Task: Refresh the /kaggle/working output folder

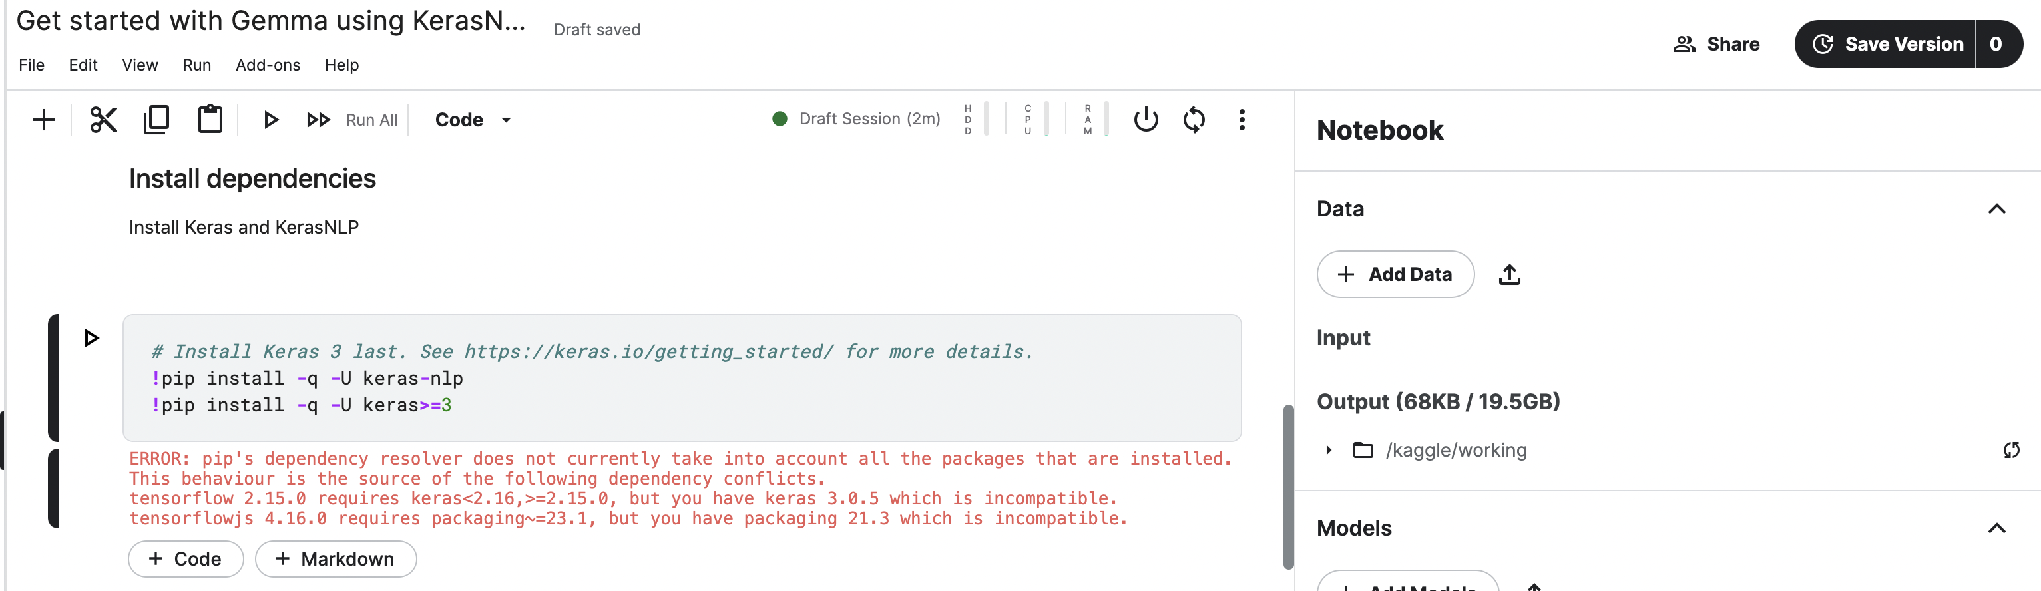Action: click(x=2011, y=450)
